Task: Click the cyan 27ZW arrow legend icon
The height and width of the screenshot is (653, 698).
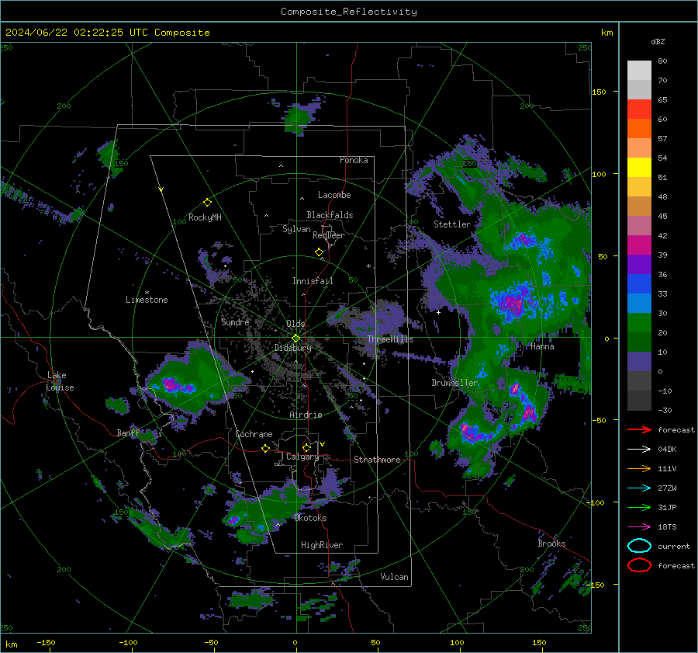Action: 639,488
